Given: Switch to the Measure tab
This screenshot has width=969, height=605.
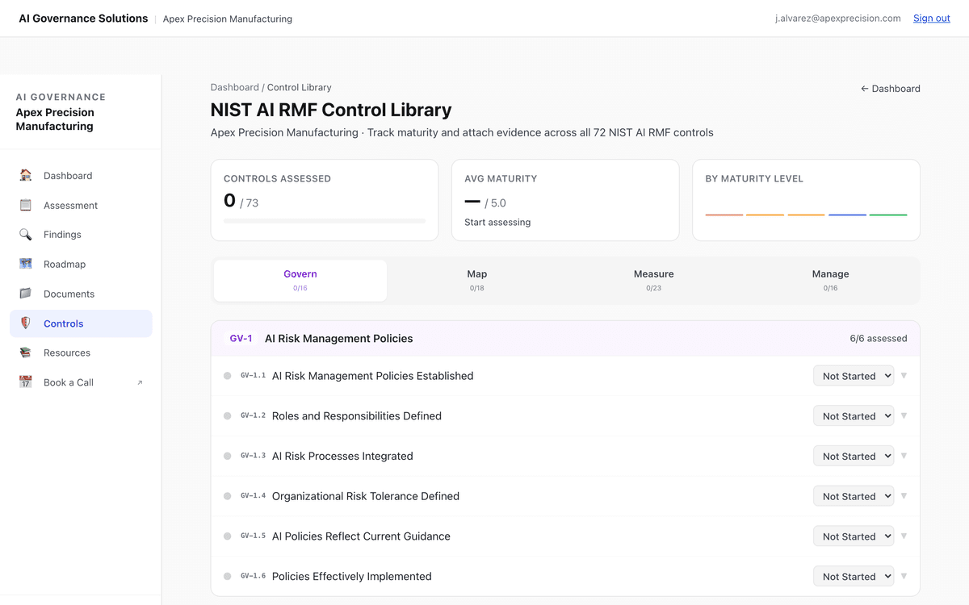Looking at the screenshot, I should [x=654, y=280].
